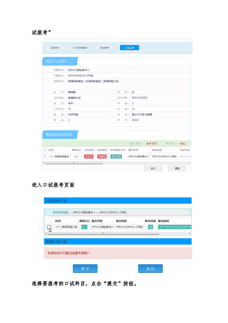Click the 提交 submit button
The height and width of the screenshot is (323, 228).
tap(85, 269)
